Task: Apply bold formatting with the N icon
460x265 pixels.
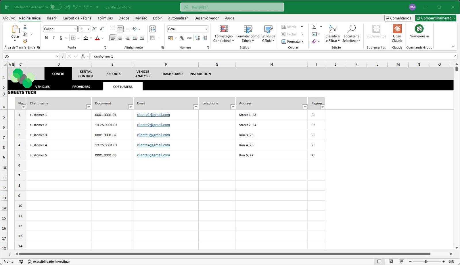Action: point(46,38)
